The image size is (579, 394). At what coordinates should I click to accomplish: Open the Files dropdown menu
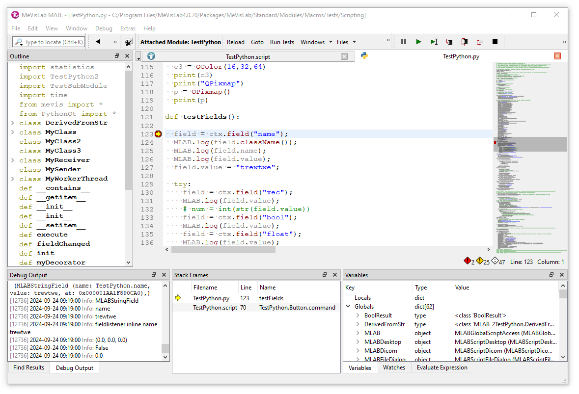[x=346, y=42]
